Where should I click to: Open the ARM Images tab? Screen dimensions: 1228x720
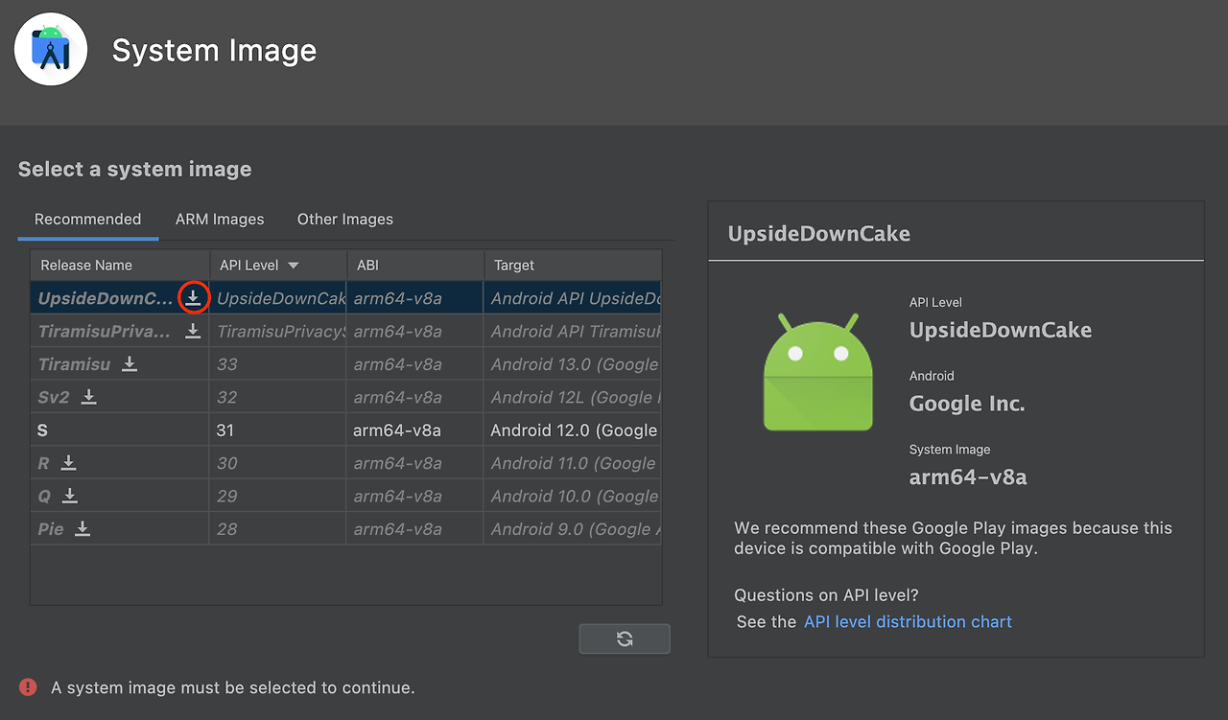(x=220, y=220)
